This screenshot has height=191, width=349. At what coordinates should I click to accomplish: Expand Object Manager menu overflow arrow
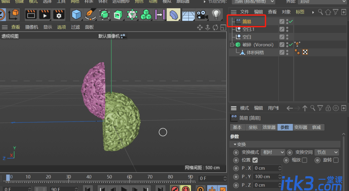pyautogui.click(x=313, y=12)
